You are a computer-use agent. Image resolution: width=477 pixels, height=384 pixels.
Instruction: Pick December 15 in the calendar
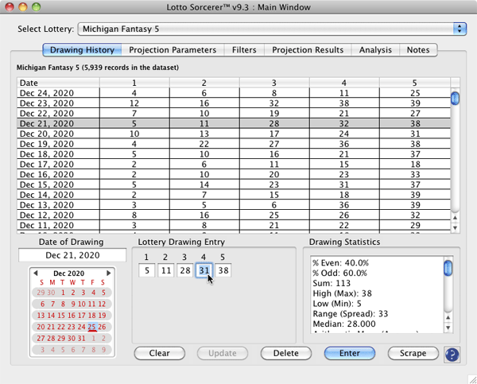61,316
